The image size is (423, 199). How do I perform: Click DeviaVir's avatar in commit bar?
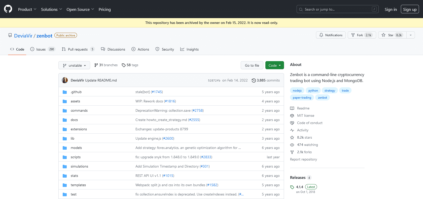(x=65, y=80)
